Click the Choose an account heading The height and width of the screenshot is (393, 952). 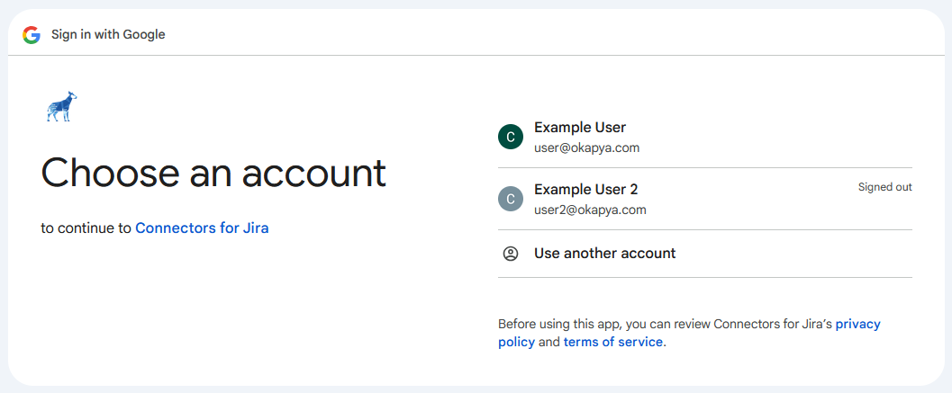point(213,173)
